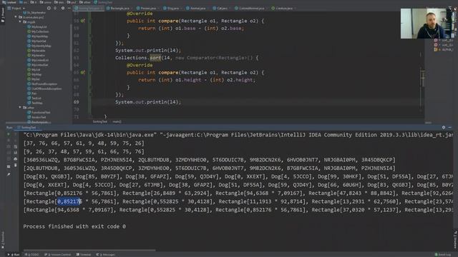Image resolution: width=458 pixels, height=257 pixels.
Task: Click the override gutter icon on line 65
Action: coord(83,72)
